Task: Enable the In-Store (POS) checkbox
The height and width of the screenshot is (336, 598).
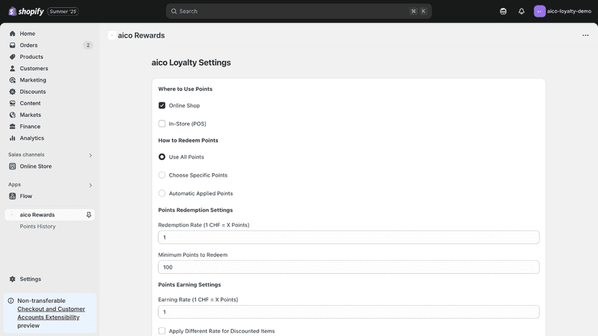Action: coord(162,124)
